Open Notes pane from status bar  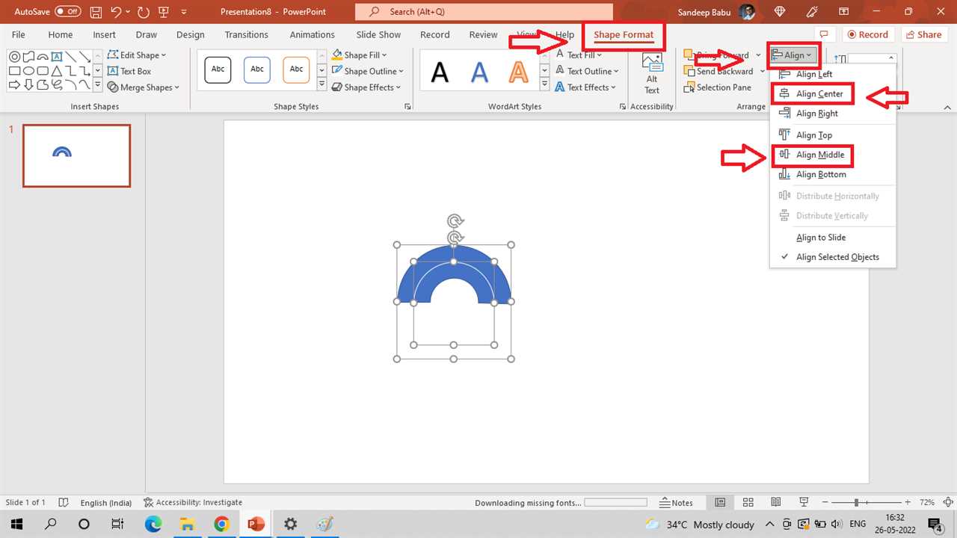[x=676, y=503]
